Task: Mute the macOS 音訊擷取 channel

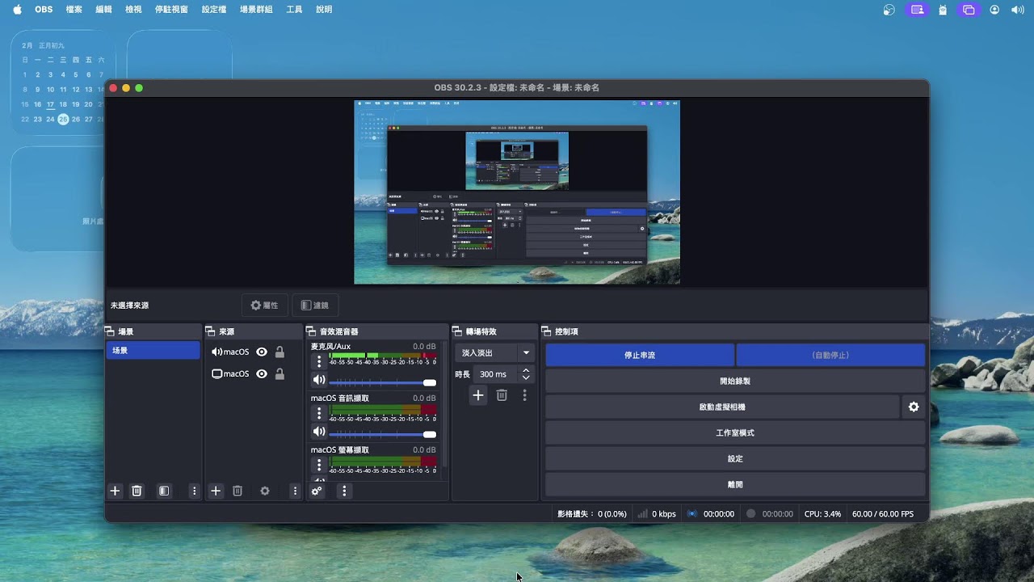Action: [319, 432]
